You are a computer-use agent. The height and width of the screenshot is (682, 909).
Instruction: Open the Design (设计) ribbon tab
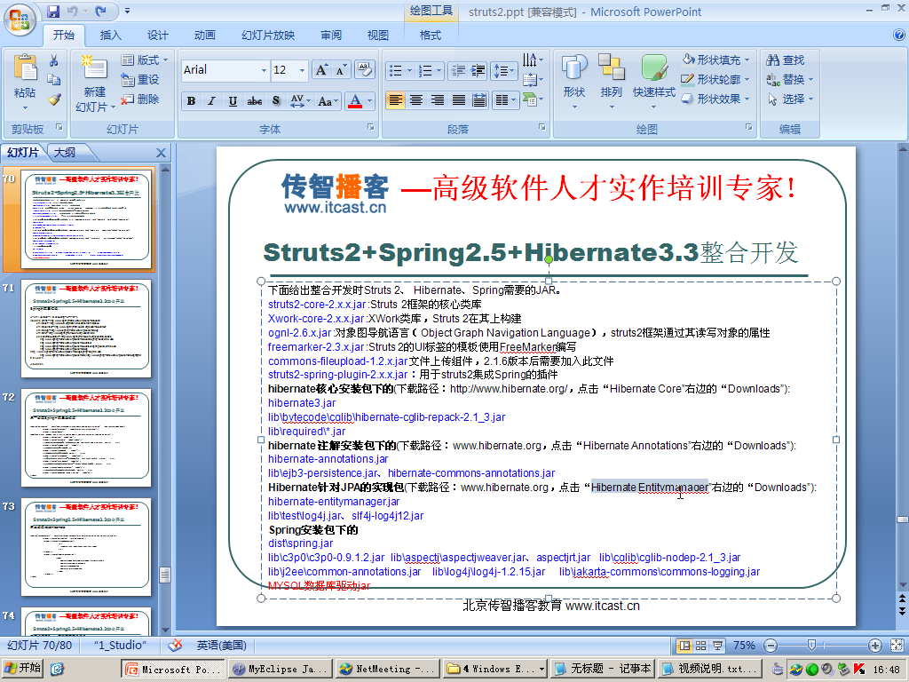point(157,36)
